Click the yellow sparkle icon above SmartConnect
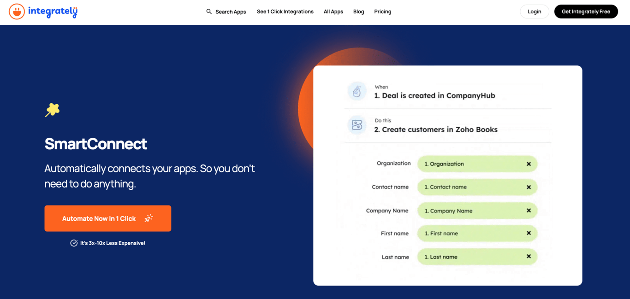This screenshot has width=630, height=299. pos(52,110)
